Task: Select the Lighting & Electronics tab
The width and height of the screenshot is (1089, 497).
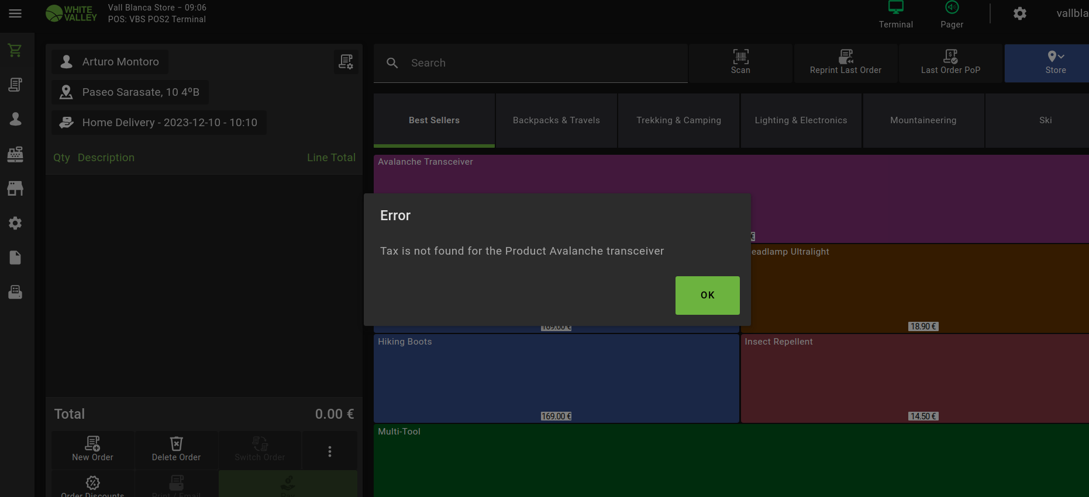Action: (x=801, y=120)
